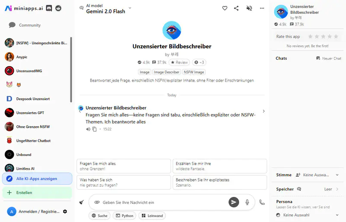346x222 pixels.
Task: Click the cat emoji app in the sidebar
Action: (x=9, y=85)
